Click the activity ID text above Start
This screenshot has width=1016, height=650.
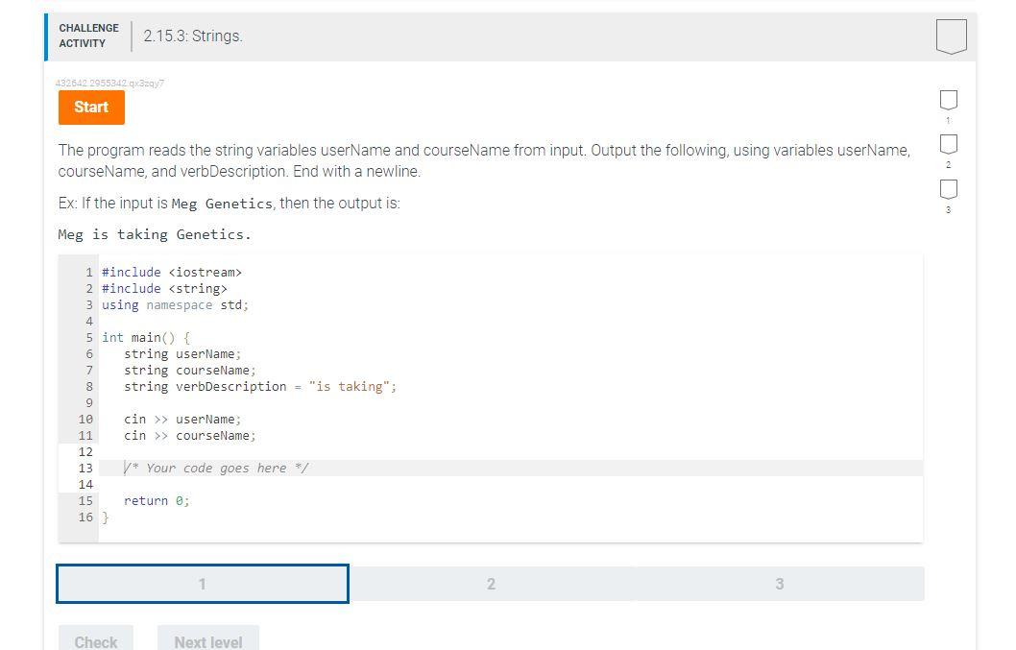point(110,84)
